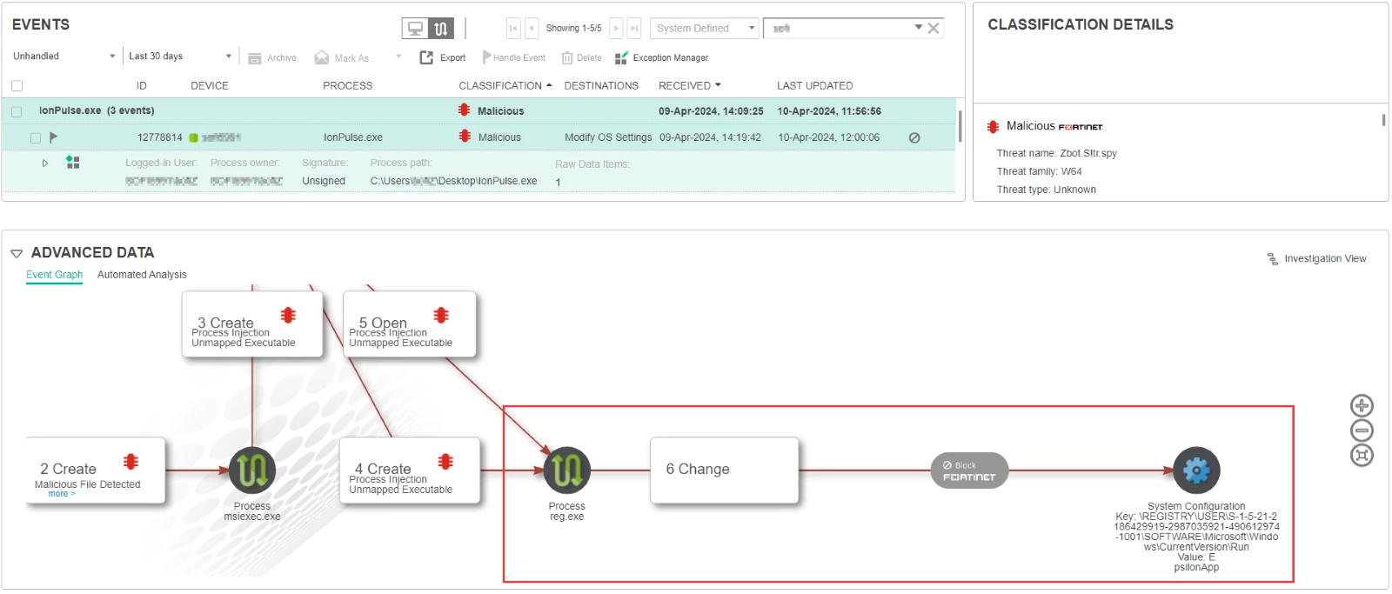Click Malicious bug icon in event 12778814 row
The image size is (1392, 594).
click(x=465, y=137)
